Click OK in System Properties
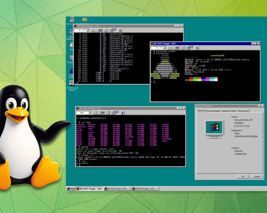 [243, 177]
